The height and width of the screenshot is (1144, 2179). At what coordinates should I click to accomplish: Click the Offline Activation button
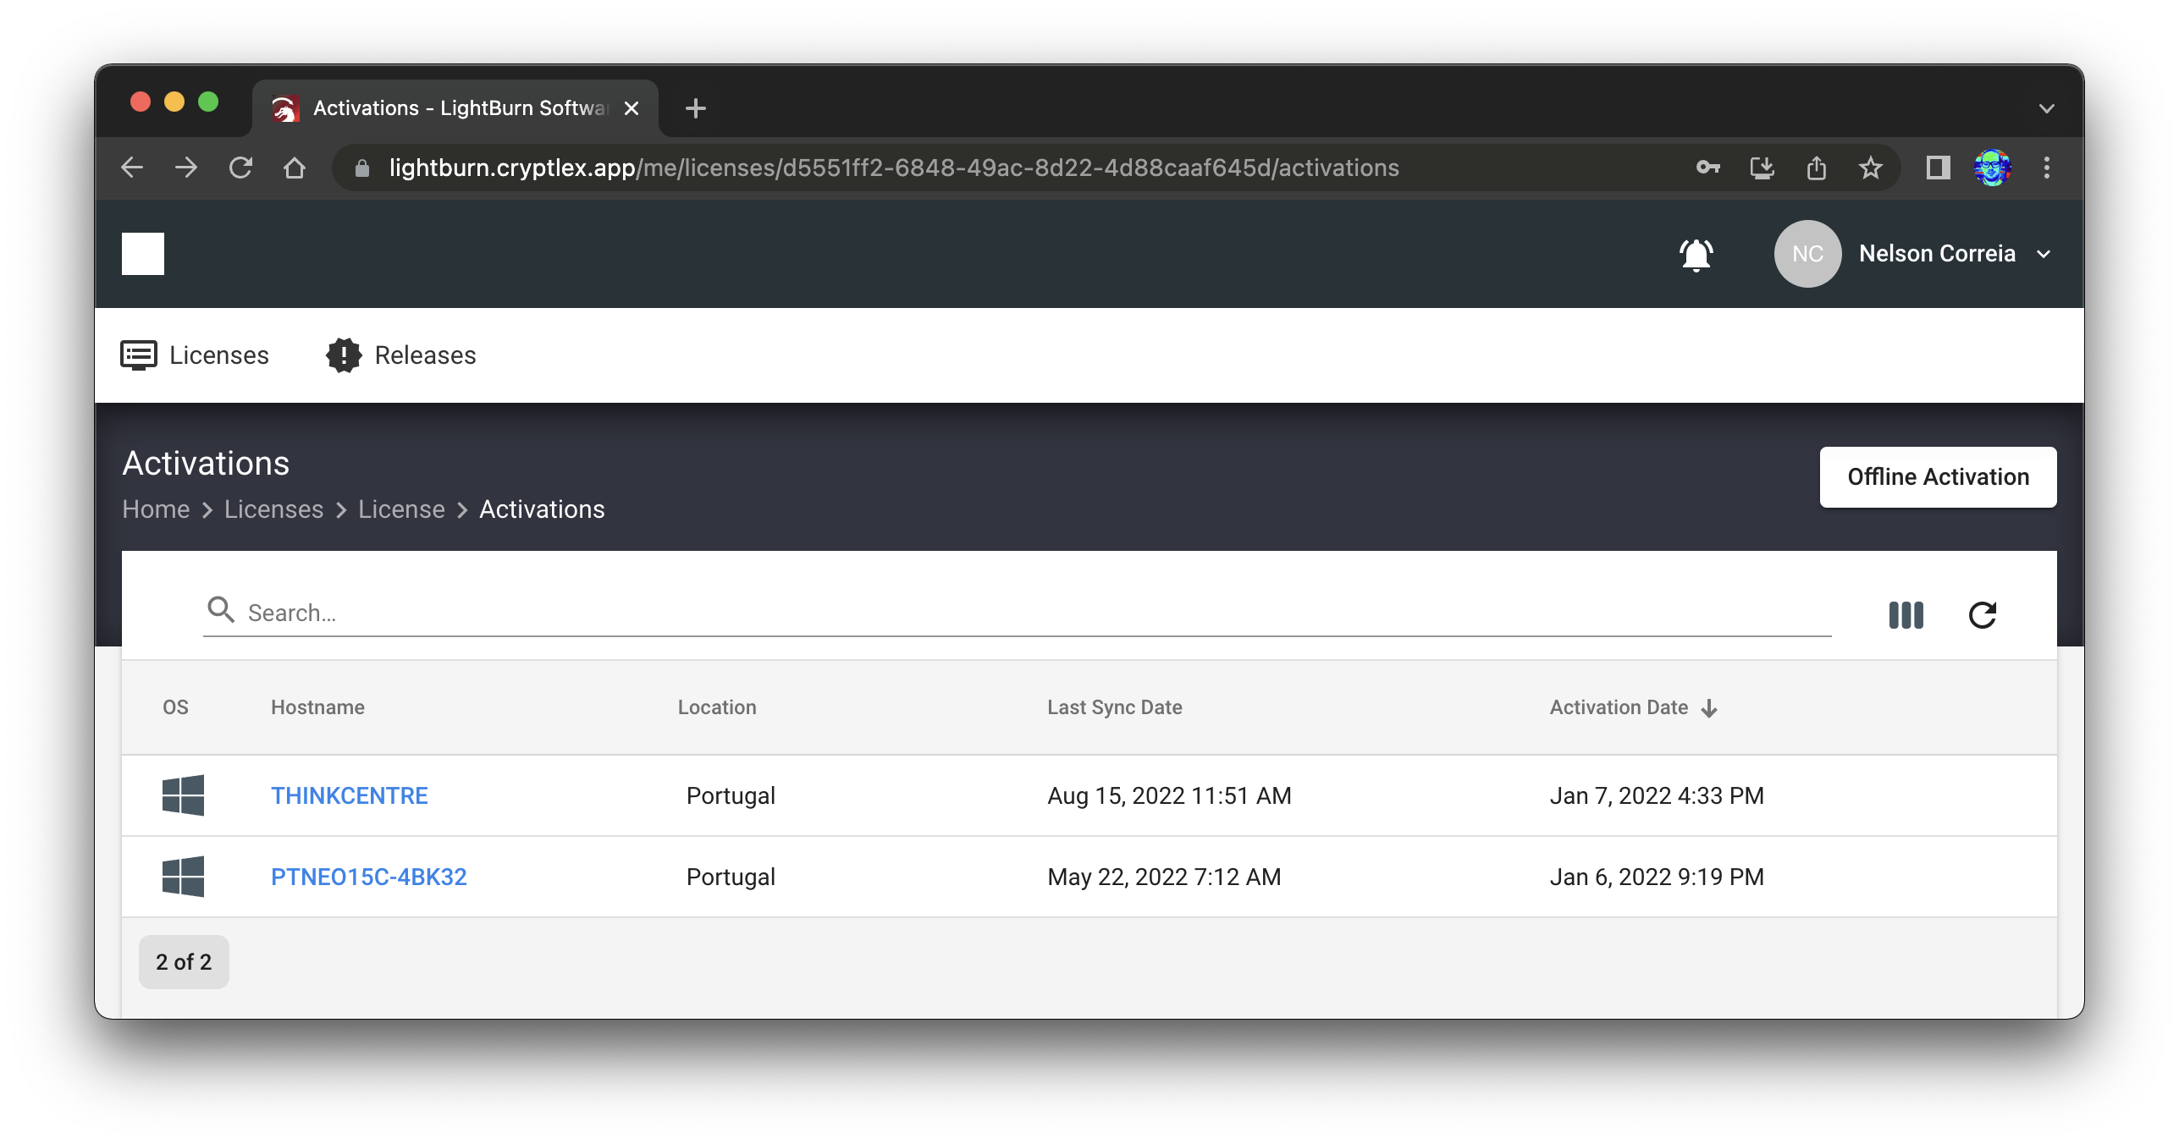click(x=1938, y=476)
